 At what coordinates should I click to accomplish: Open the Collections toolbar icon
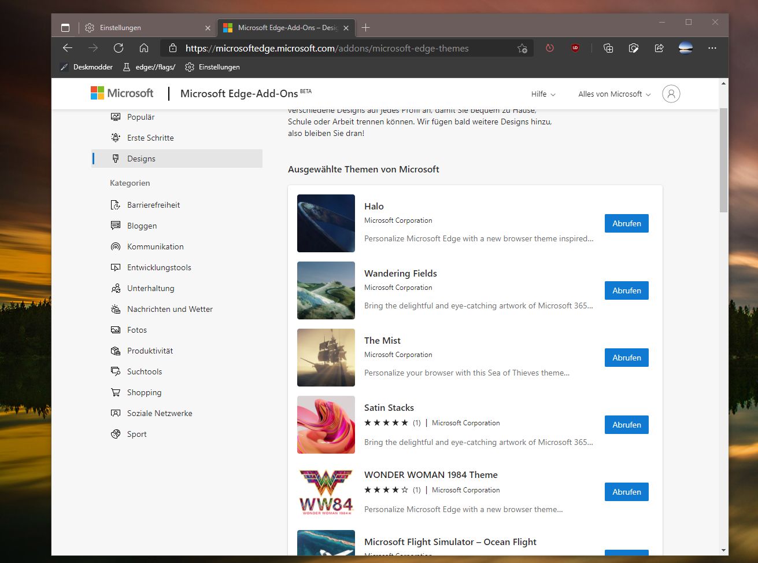point(608,49)
